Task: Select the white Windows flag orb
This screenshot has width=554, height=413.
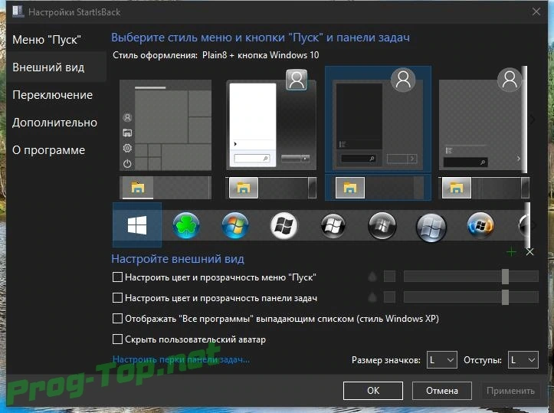Action: 284,225
